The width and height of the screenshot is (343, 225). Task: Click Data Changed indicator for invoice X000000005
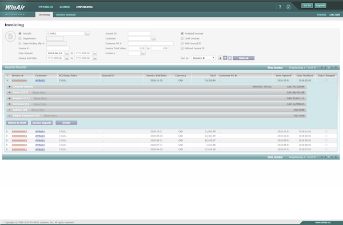(326, 131)
